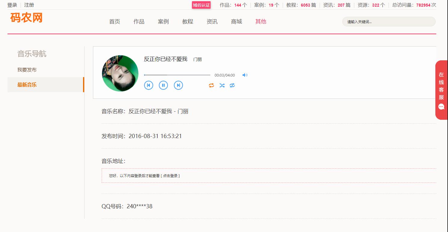Open the 商城 navigation item
Viewport: 448px width, 232px height.
click(x=236, y=22)
